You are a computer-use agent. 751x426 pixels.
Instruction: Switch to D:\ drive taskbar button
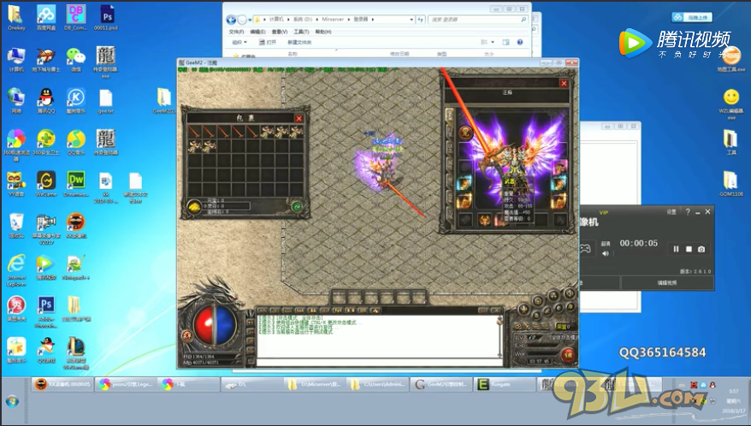(251, 384)
